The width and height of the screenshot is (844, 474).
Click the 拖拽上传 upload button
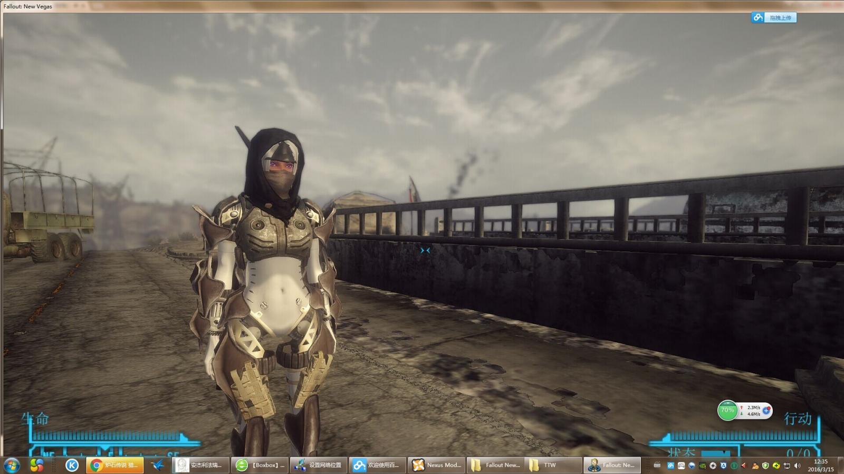click(780, 17)
